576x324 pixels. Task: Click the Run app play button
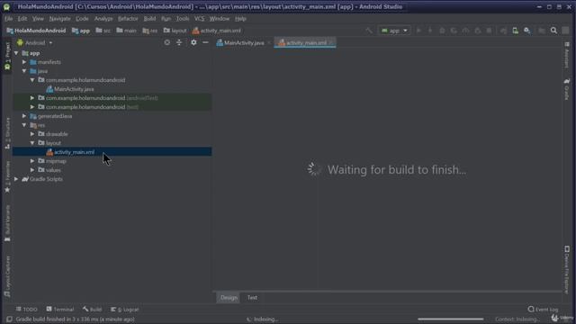point(418,31)
